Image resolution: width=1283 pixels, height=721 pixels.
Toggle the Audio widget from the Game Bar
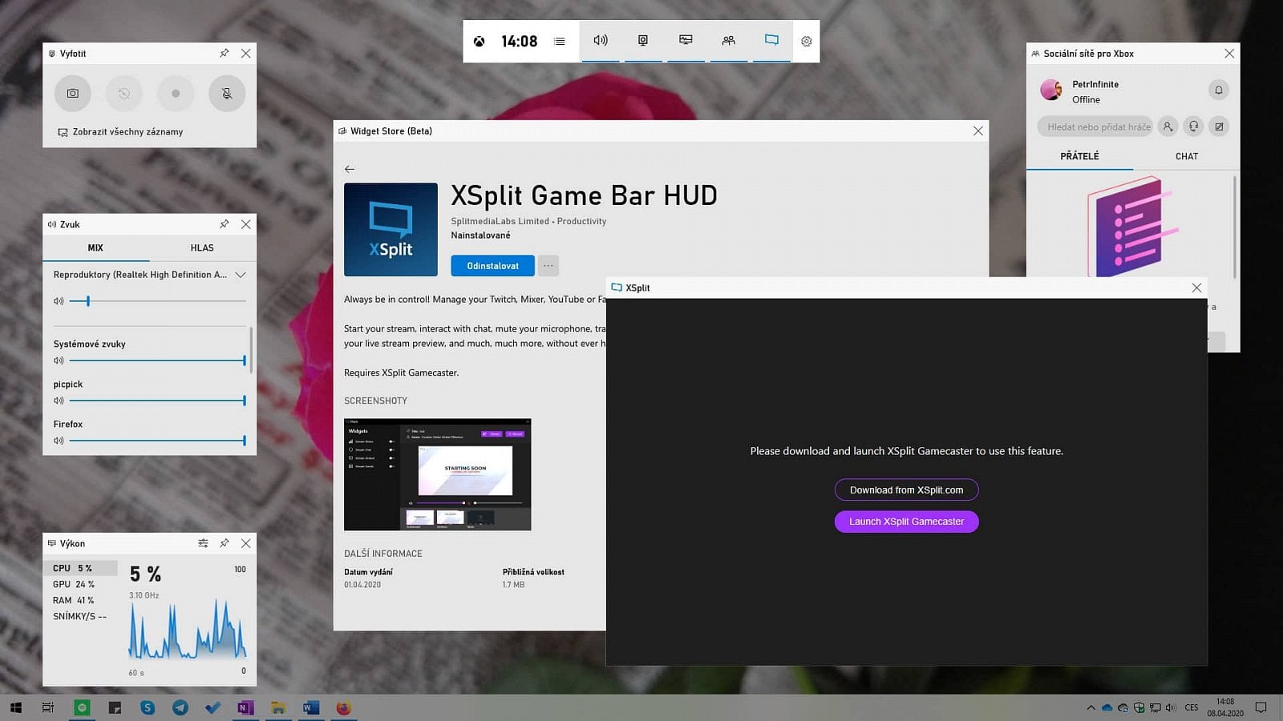pos(601,40)
